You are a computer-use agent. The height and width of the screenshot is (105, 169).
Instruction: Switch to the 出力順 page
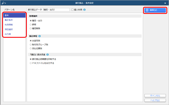point(15,34)
